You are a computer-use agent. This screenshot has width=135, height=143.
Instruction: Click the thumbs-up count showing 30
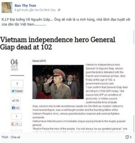[16, 100]
